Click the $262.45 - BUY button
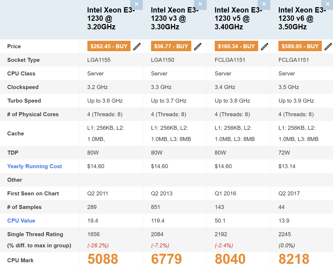Viewport: 333px width, 266px height. 109,46
